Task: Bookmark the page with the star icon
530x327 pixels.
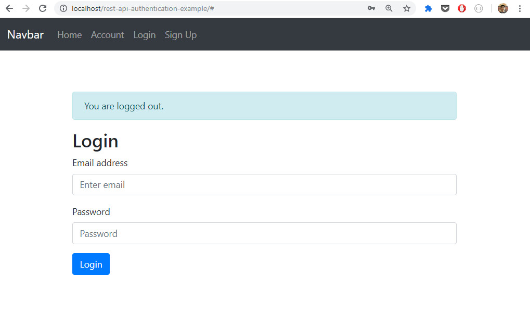Action: [406, 8]
